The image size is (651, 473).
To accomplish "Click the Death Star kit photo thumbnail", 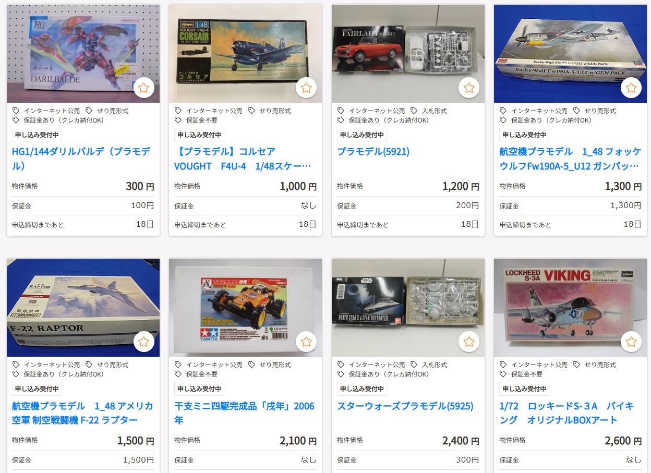I will (408, 308).
